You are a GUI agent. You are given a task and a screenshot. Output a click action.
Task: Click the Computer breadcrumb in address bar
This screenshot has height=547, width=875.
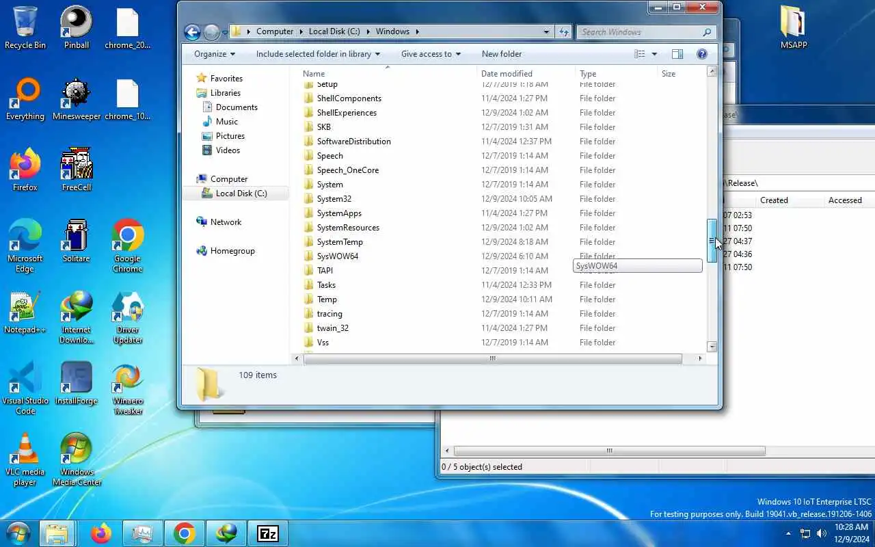click(x=275, y=31)
